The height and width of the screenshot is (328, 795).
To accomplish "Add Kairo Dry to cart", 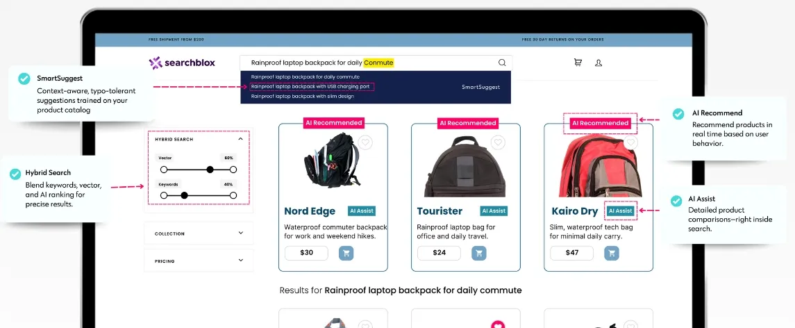I will pos(612,253).
